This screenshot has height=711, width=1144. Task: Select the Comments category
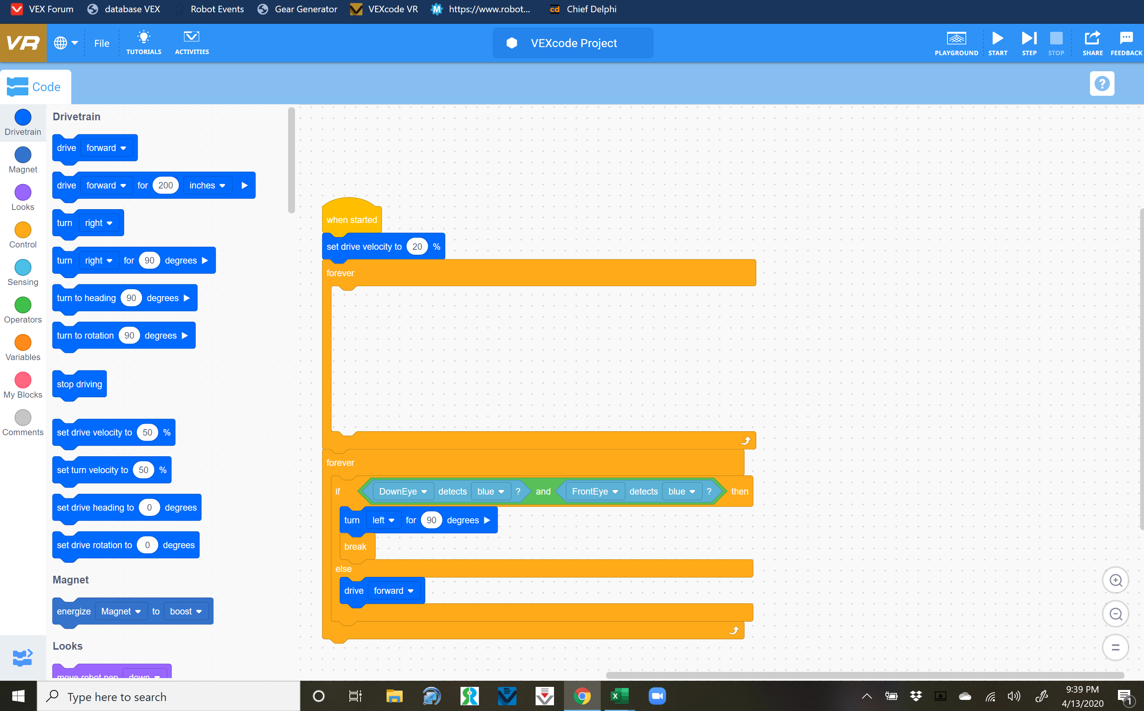23,424
